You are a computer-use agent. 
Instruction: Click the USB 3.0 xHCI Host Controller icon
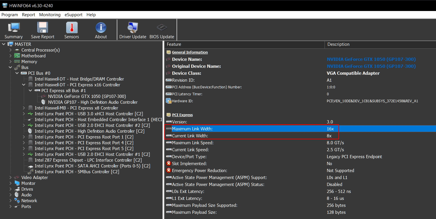click(x=30, y=114)
